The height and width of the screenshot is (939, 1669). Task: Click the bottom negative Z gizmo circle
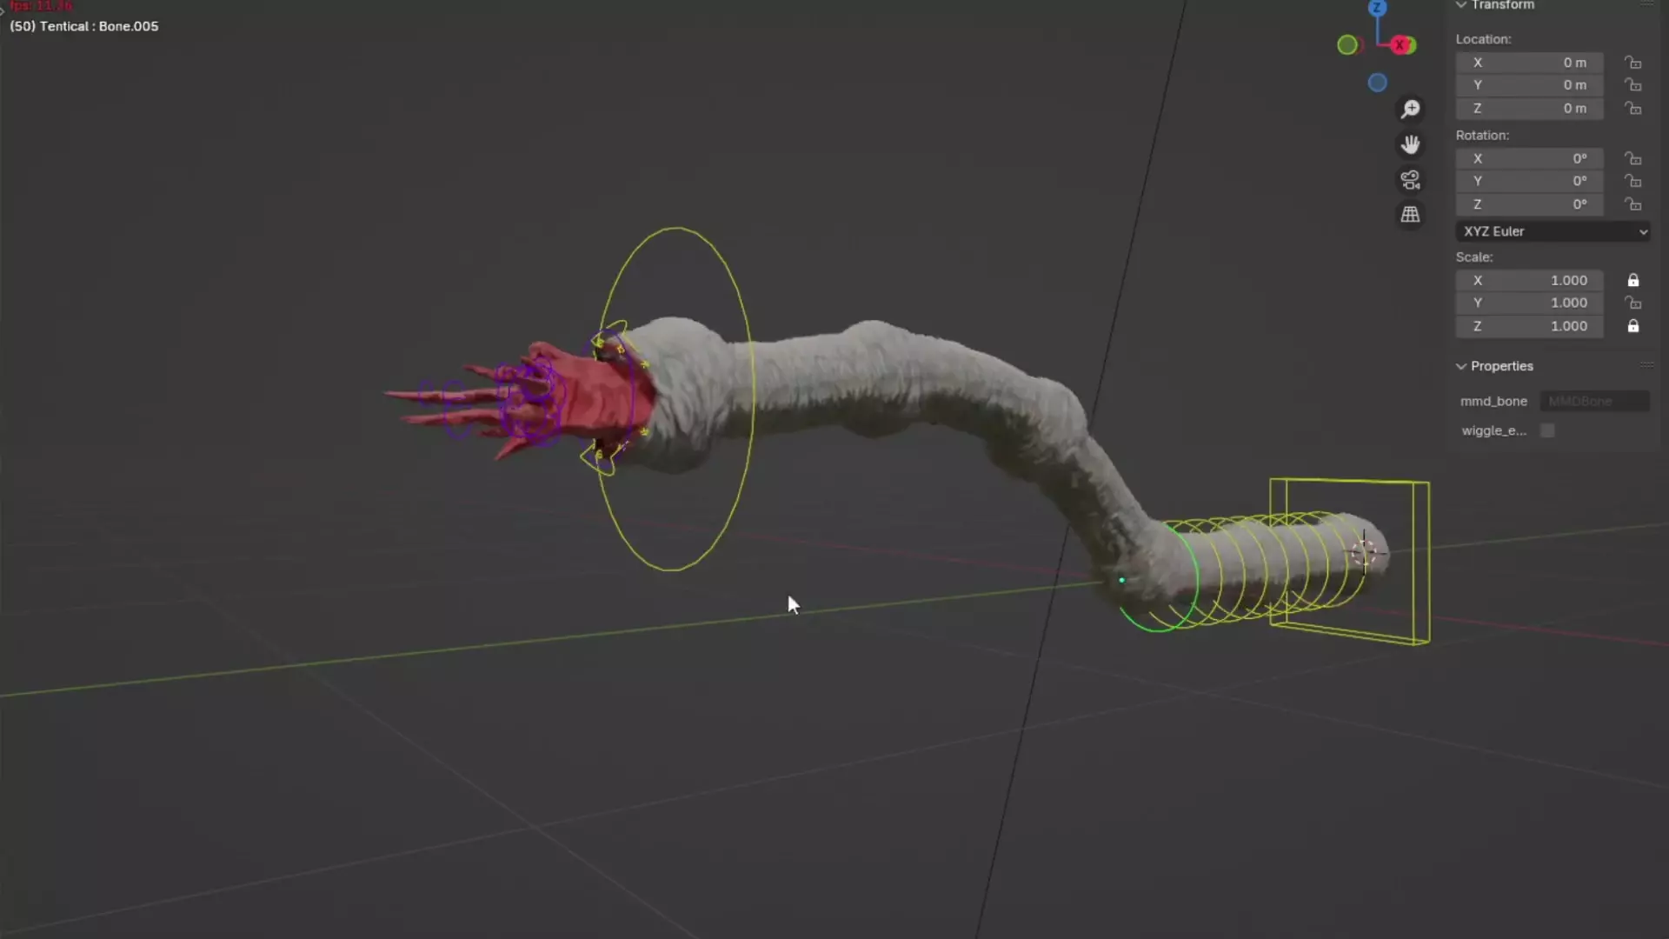[x=1377, y=83]
